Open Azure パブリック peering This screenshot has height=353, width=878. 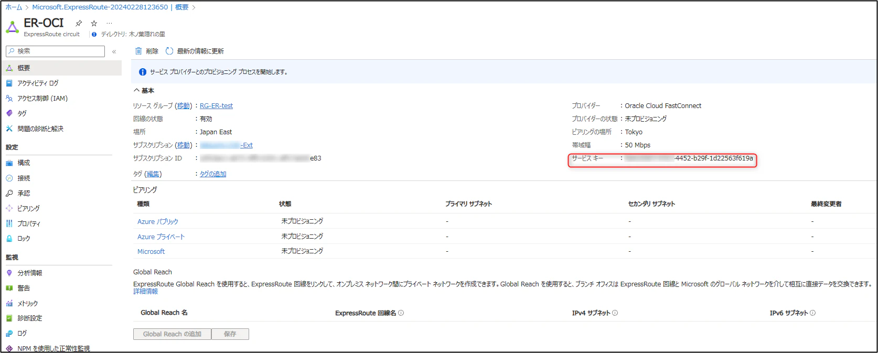coord(158,221)
